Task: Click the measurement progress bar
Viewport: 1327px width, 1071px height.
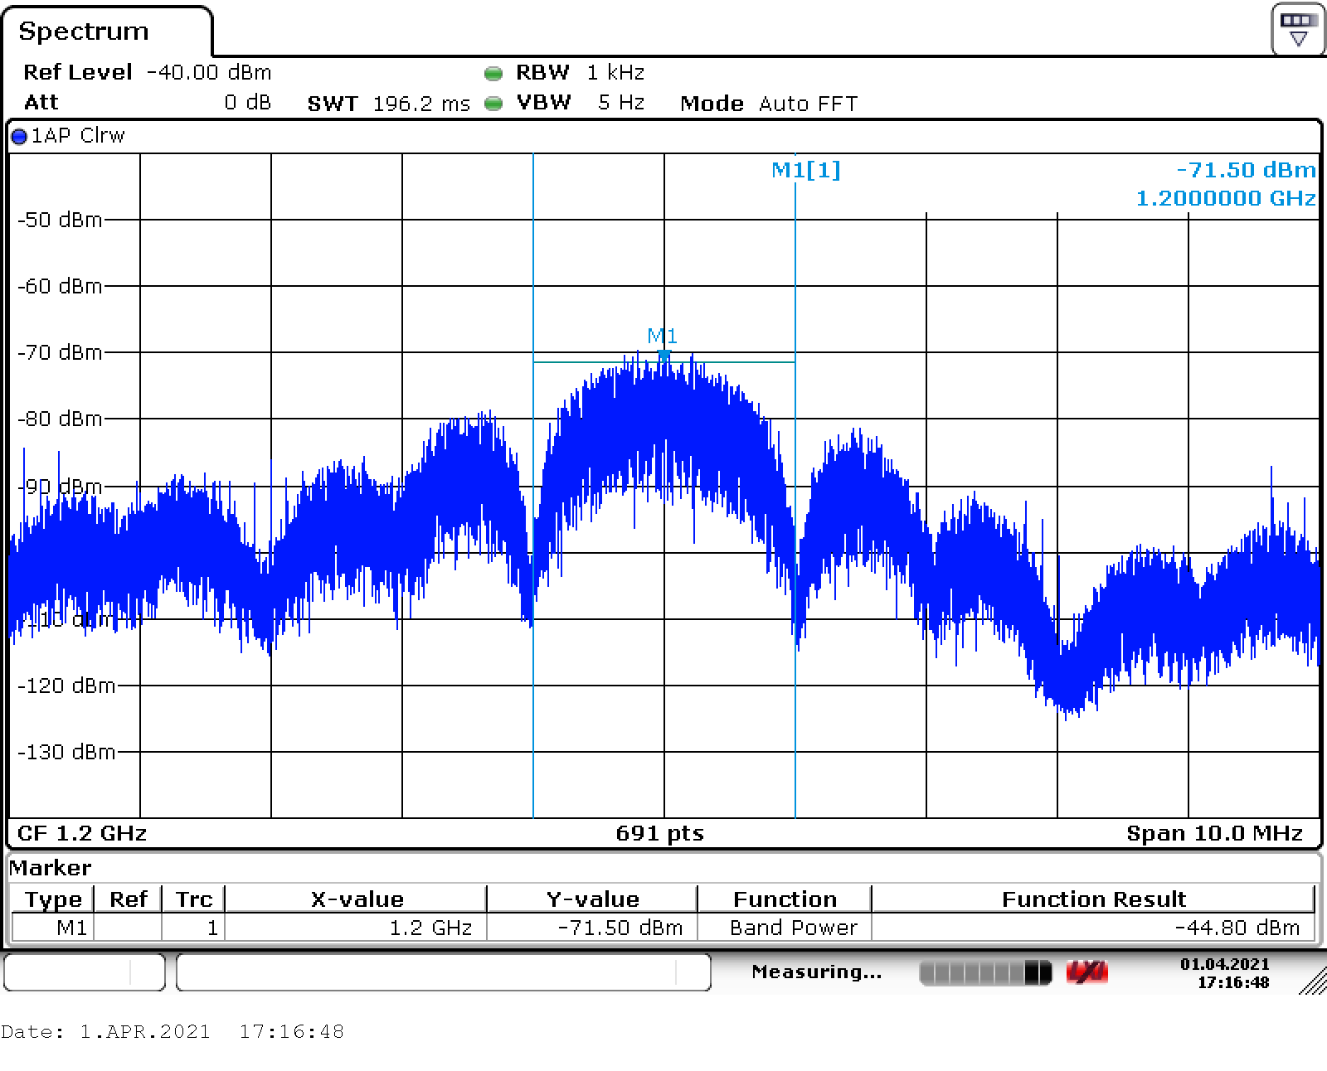Action: (985, 972)
